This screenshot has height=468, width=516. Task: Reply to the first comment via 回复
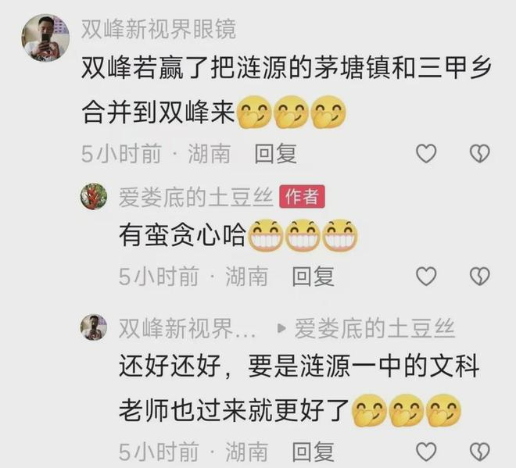pyautogui.click(x=276, y=154)
